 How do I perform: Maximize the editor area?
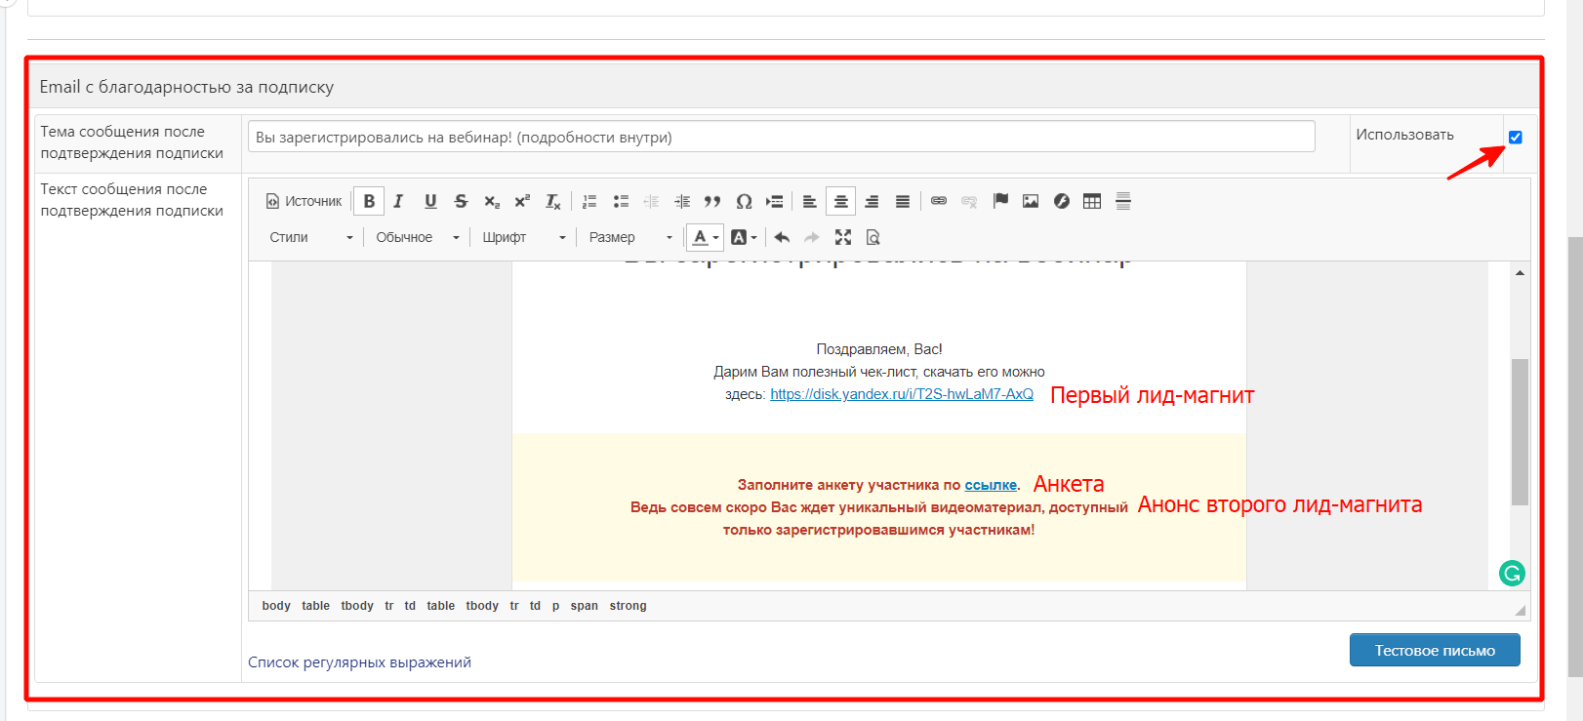coord(843,237)
